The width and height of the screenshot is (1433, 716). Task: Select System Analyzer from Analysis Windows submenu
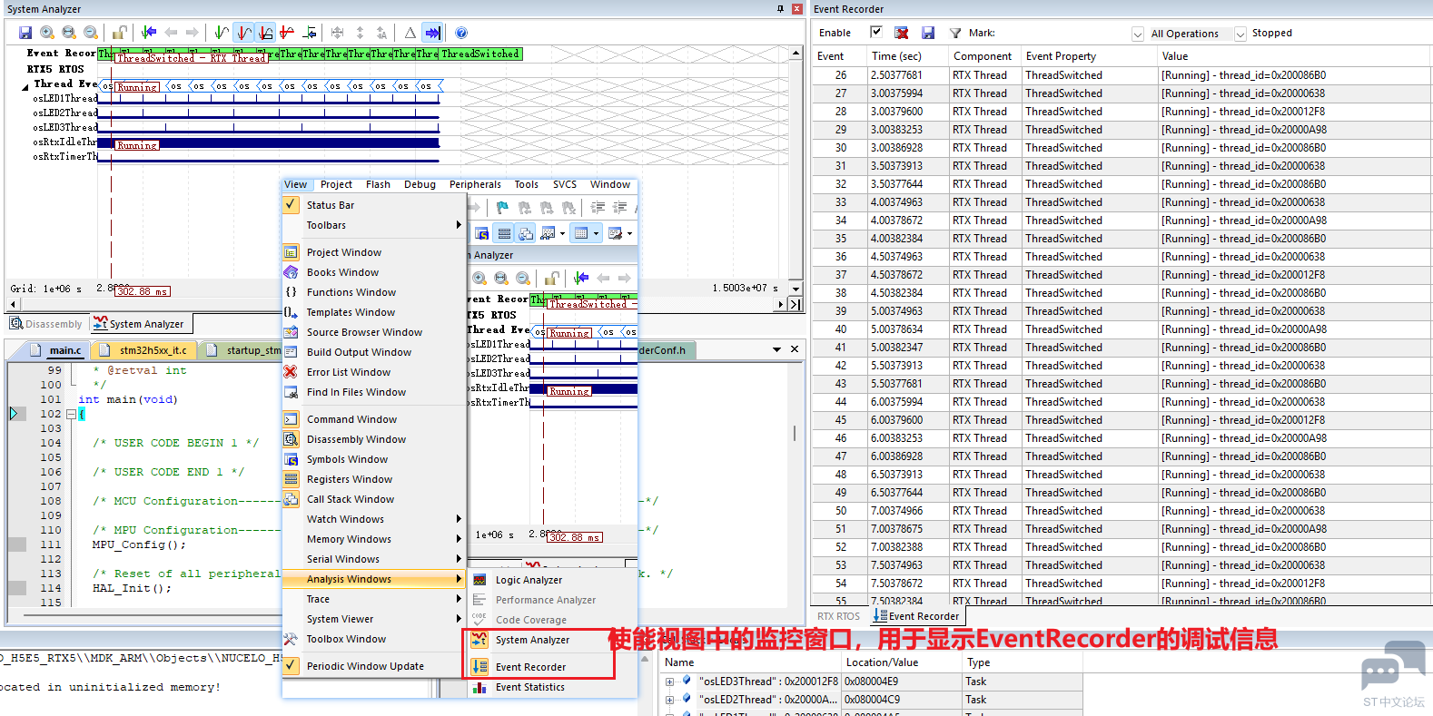coord(532,640)
